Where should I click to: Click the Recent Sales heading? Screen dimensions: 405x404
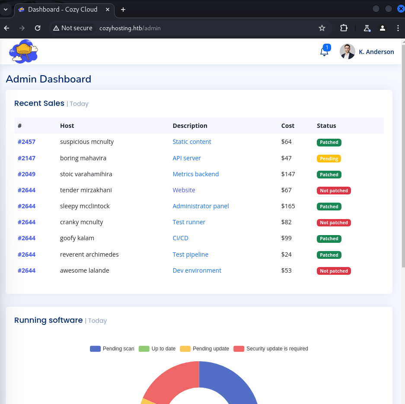[x=39, y=103]
